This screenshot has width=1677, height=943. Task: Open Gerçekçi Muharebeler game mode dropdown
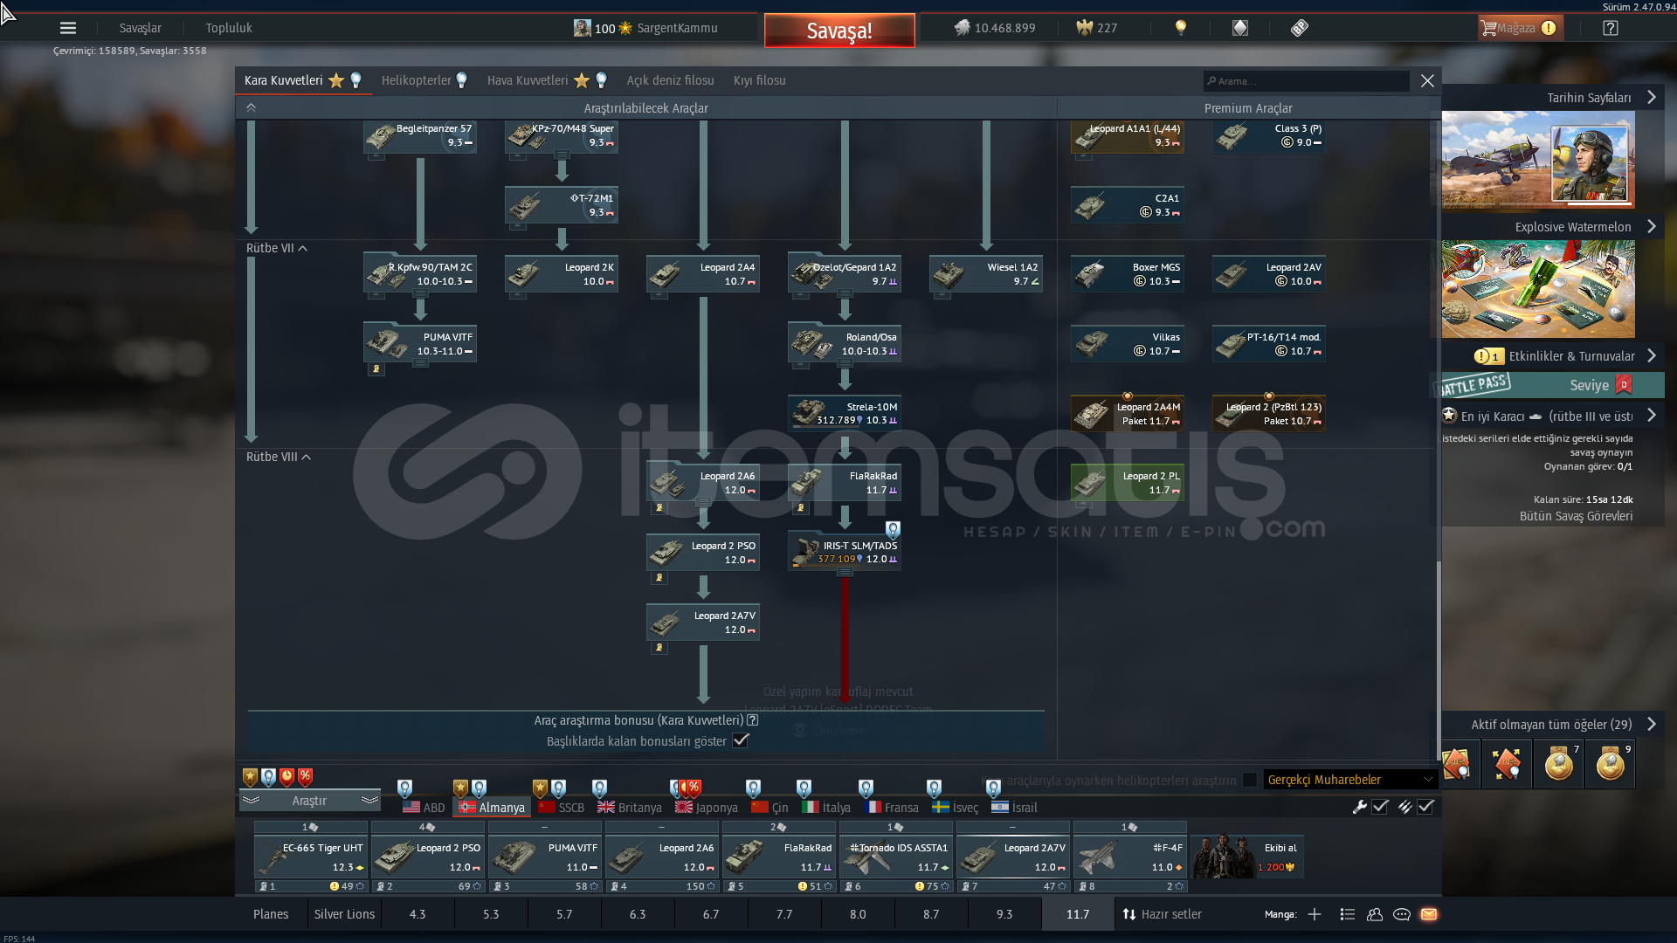coord(1350,780)
